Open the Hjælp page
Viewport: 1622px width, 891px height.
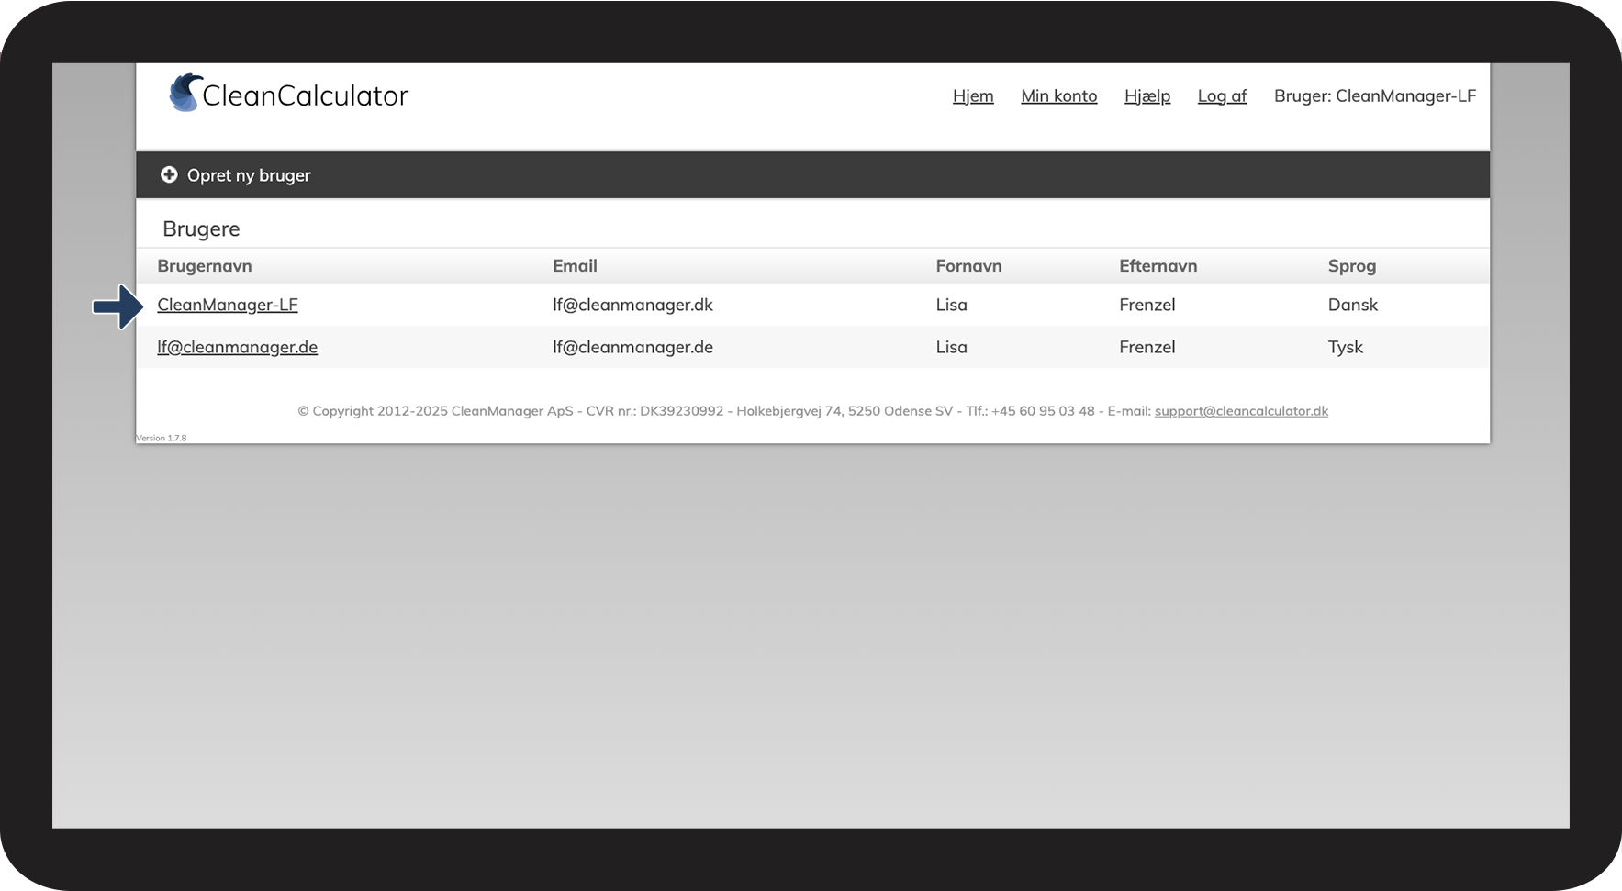(1147, 96)
